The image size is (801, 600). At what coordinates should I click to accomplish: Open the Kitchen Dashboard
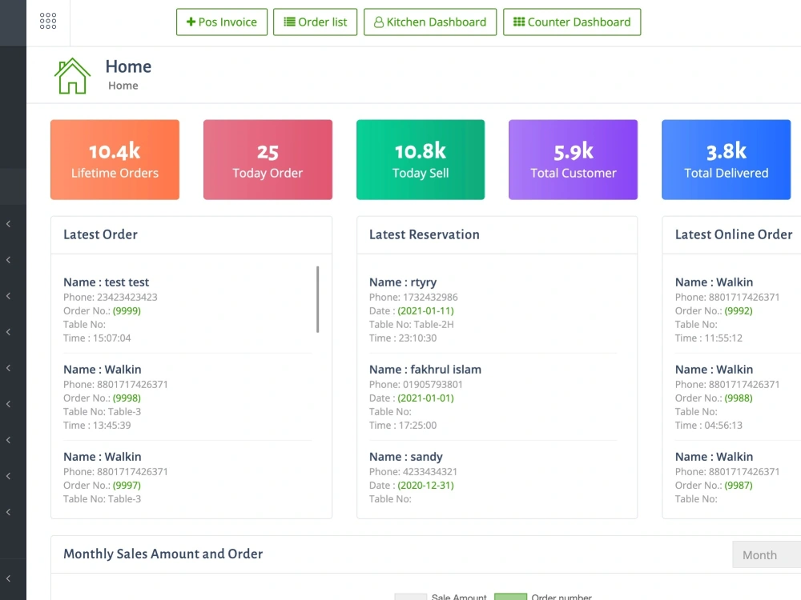click(430, 22)
